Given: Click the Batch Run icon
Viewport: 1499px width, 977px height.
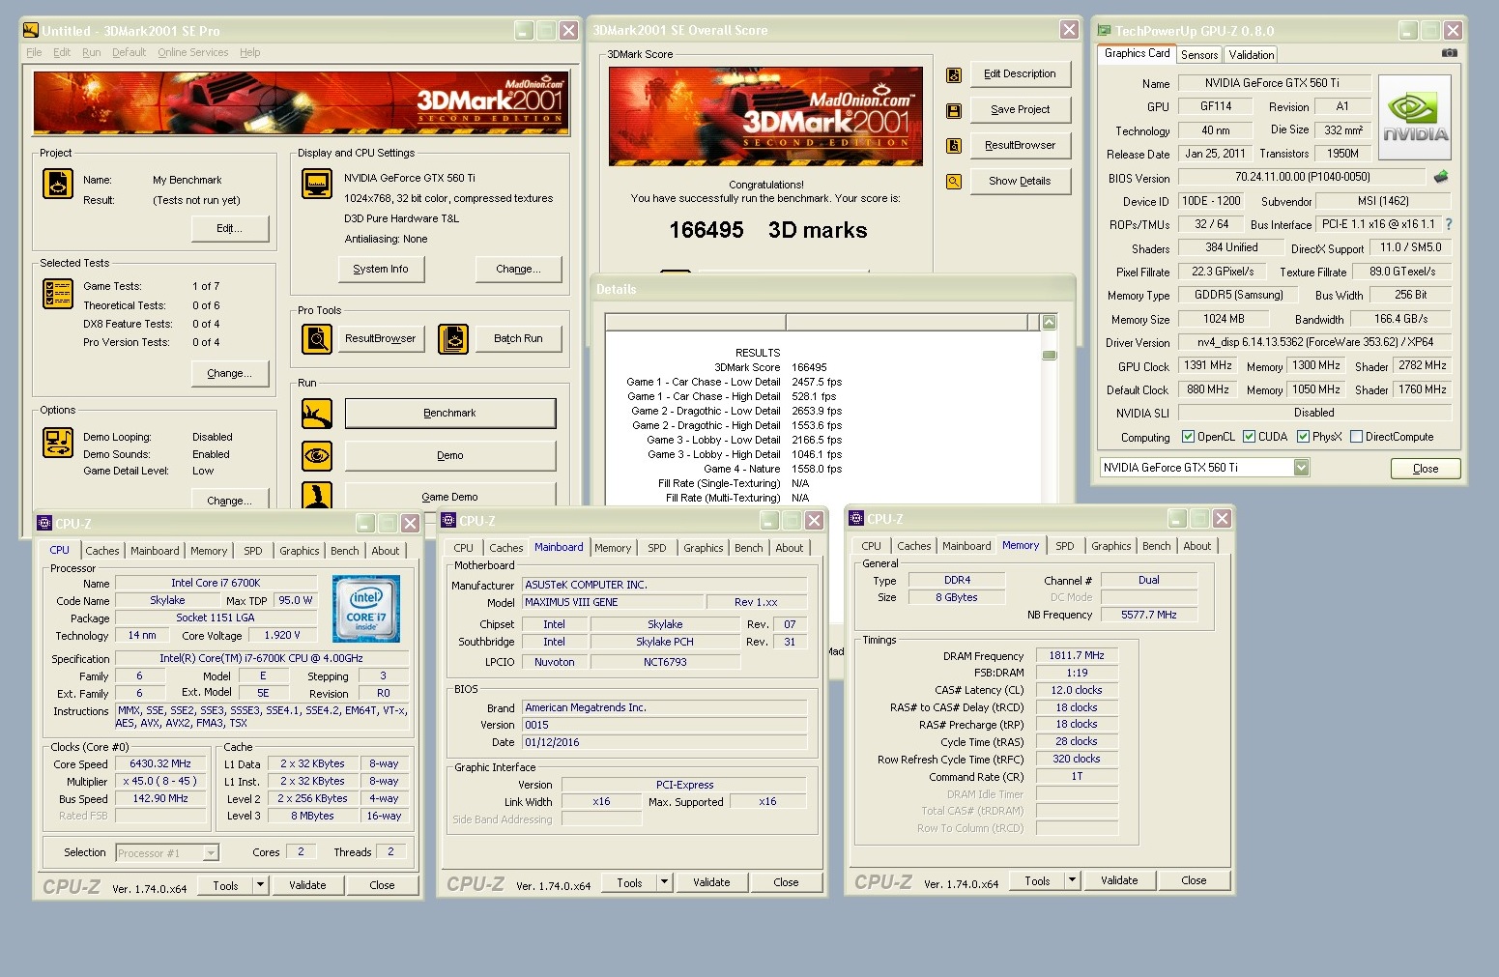Looking at the screenshot, I should (x=453, y=338).
